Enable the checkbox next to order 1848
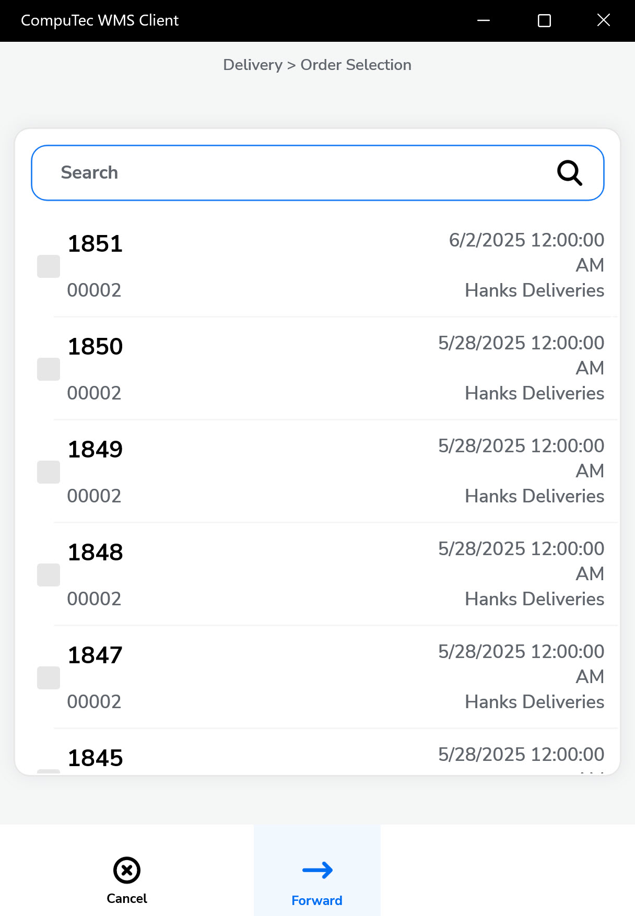Image resolution: width=635 pixels, height=916 pixels. [49, 575]
